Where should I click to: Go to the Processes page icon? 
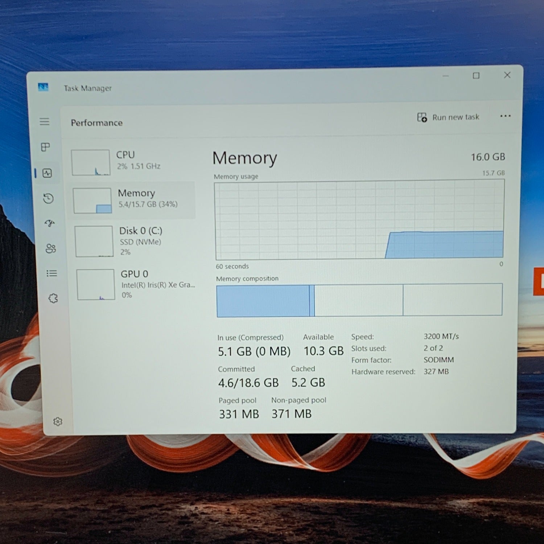tap(46, 147)
